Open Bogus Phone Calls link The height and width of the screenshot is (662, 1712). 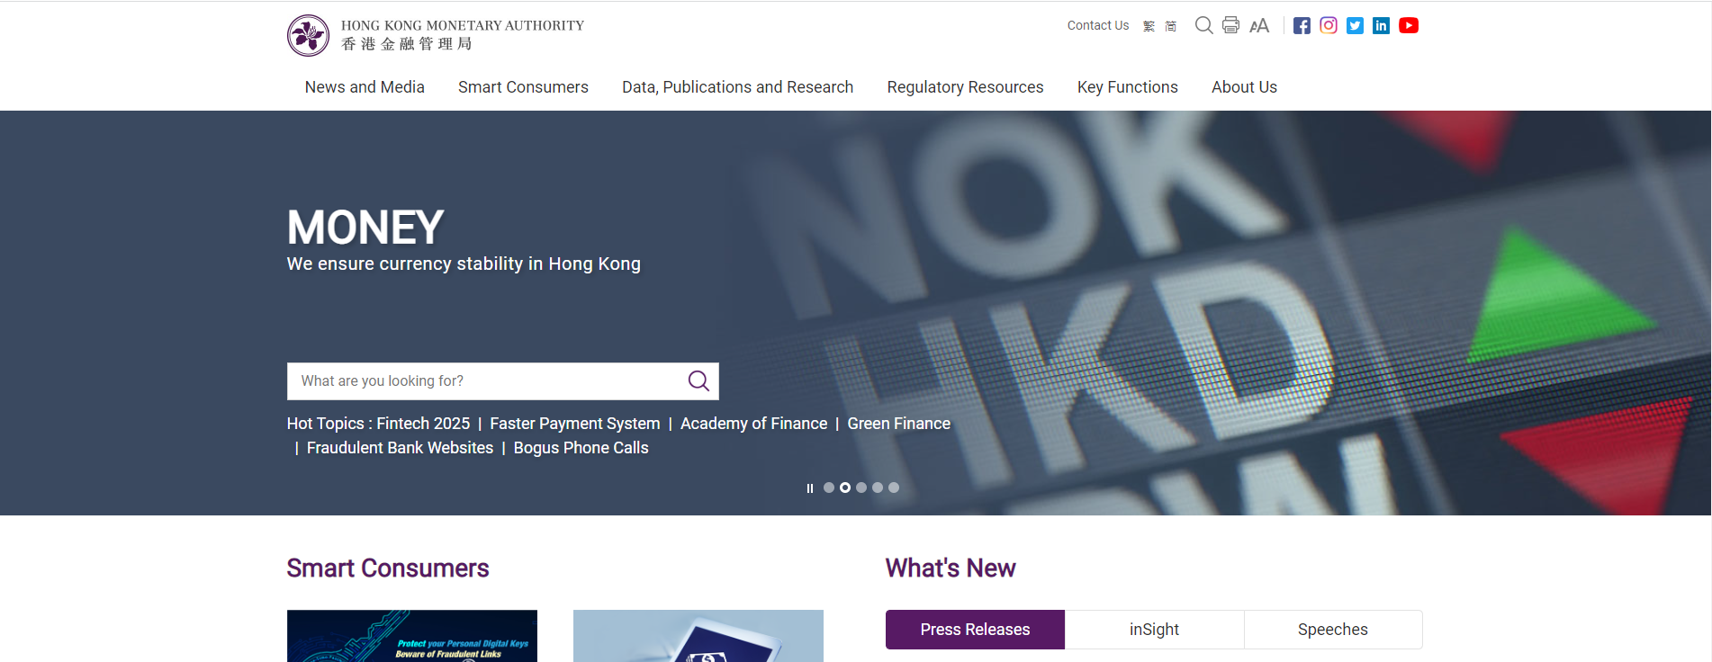(581, 448)
